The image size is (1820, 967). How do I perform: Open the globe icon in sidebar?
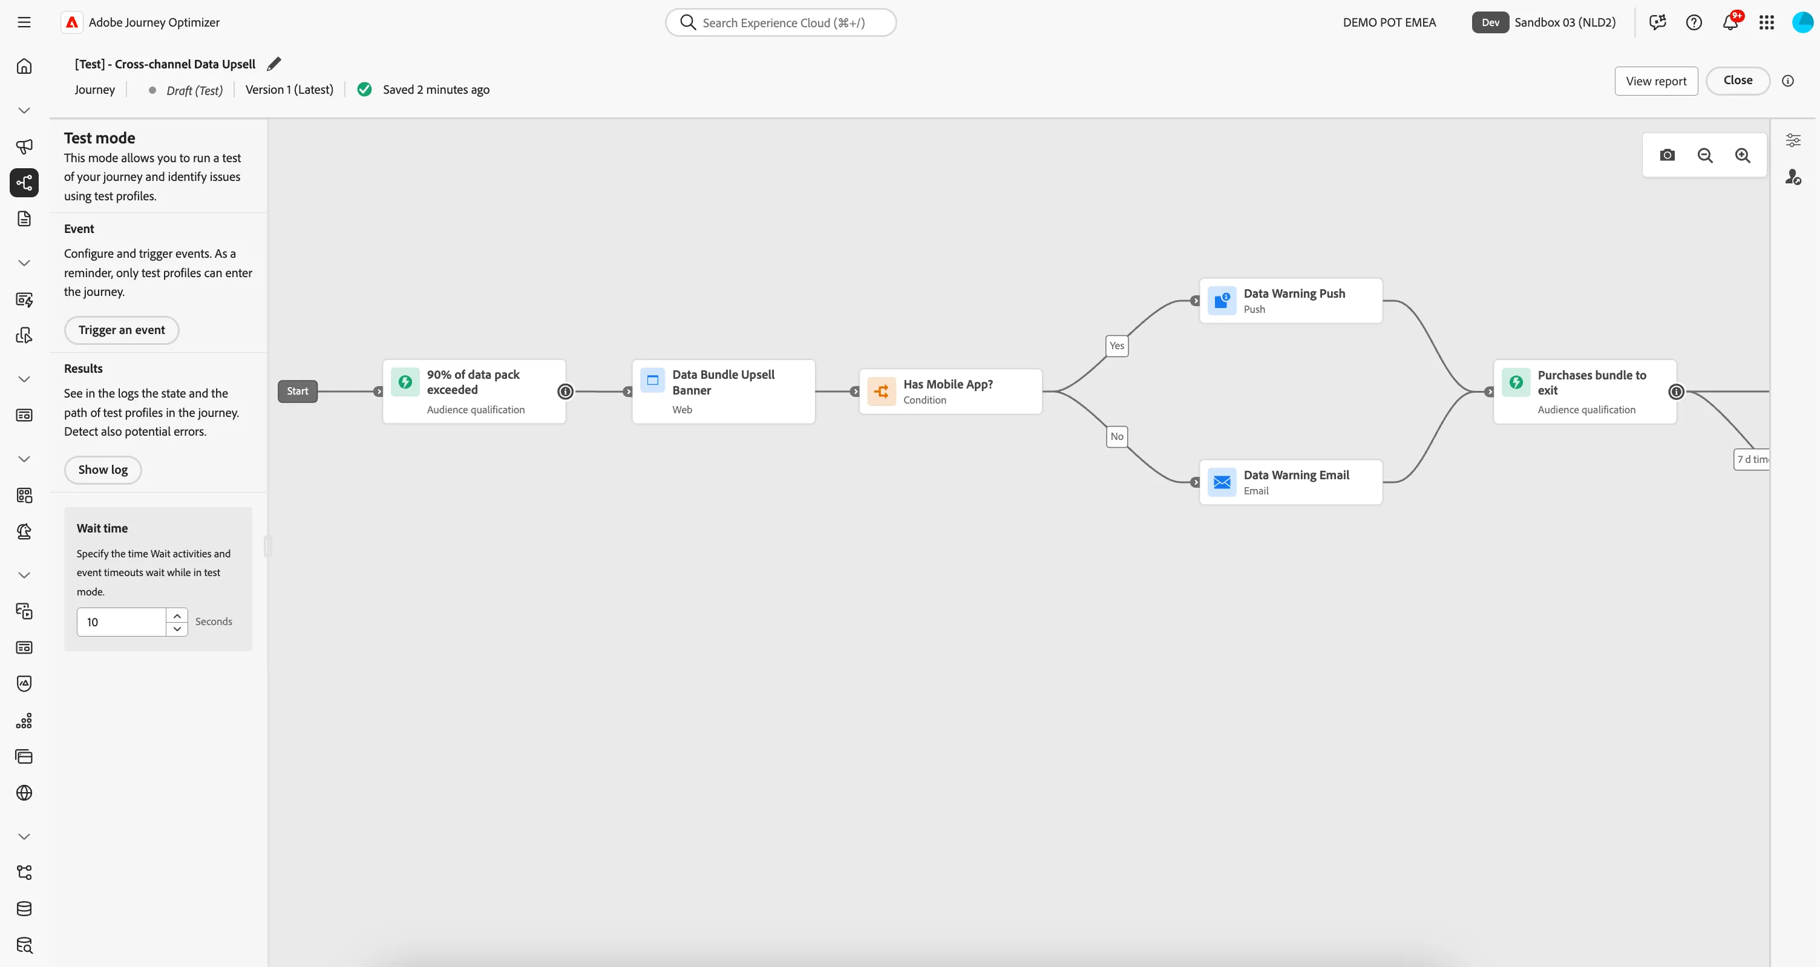[x=24, y=792]
